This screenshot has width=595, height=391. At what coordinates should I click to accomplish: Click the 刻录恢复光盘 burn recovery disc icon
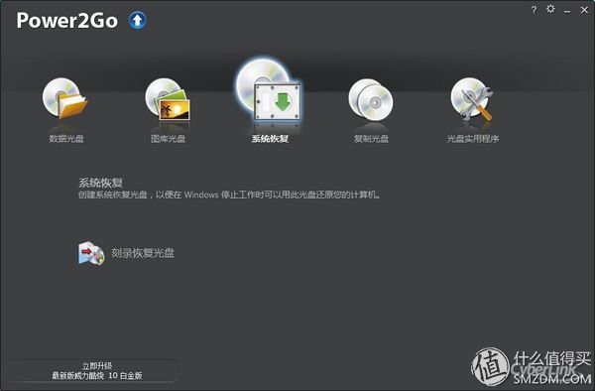click(x=91, y=253)
